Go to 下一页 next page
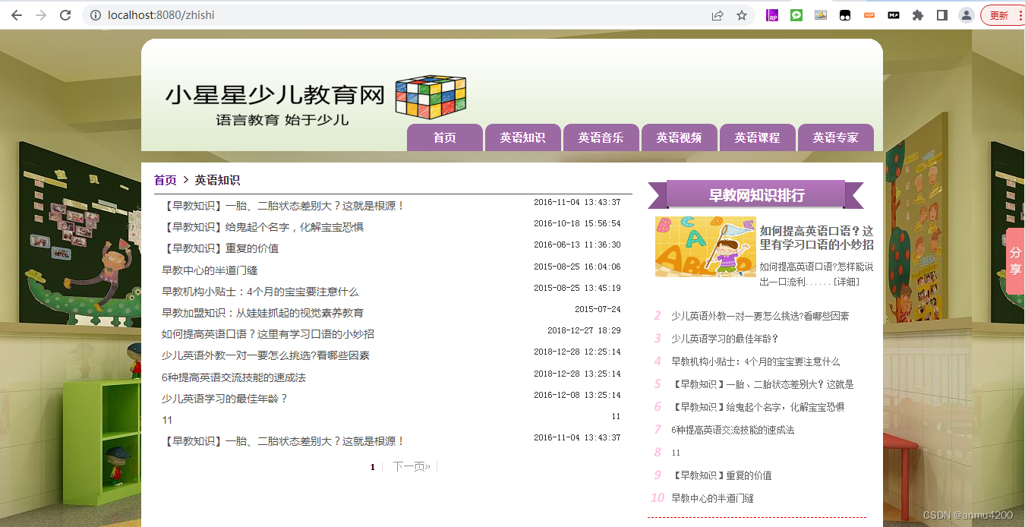This screenshot has width=1025, height=527. tap(412, 467)
